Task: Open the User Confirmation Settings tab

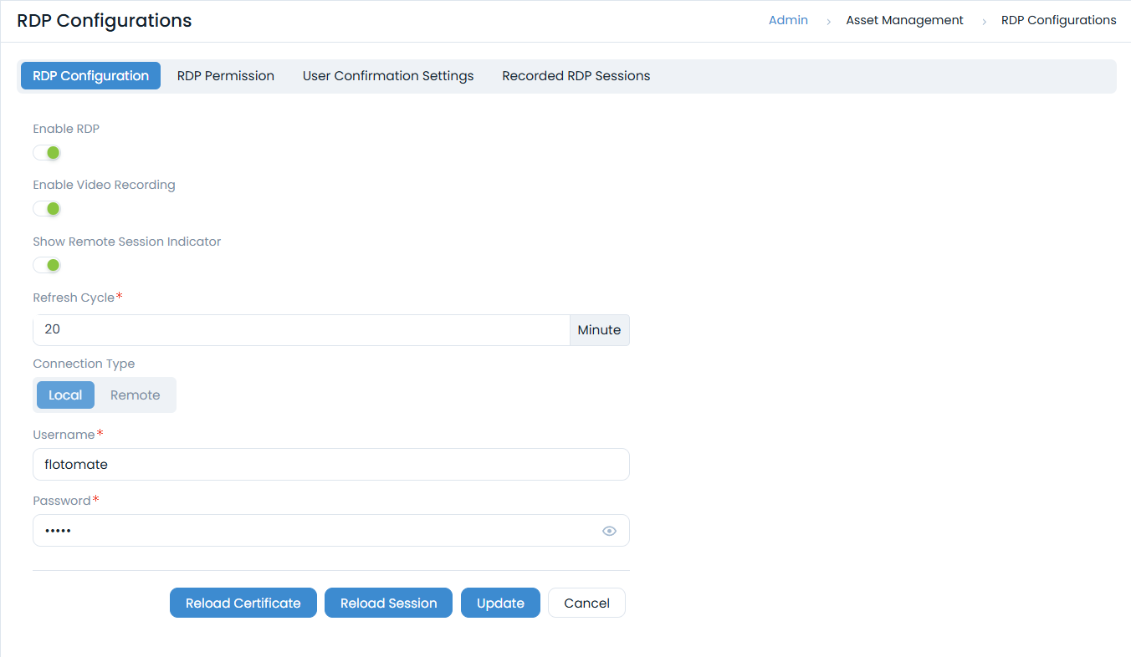Action: coord(387,75)
